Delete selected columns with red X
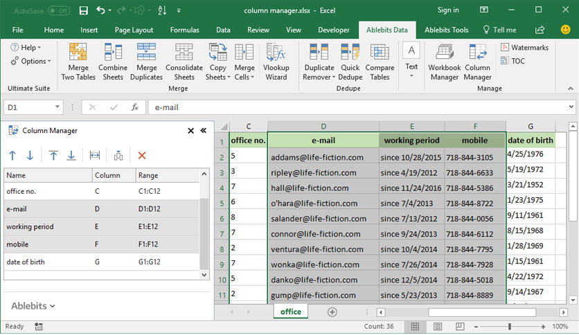579x335 pixels. (x=142, y=156)
